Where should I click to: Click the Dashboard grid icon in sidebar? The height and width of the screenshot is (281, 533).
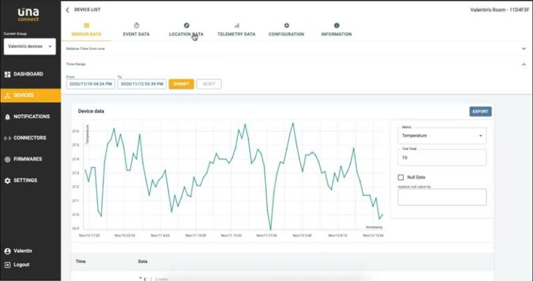[x=8, y=74]
